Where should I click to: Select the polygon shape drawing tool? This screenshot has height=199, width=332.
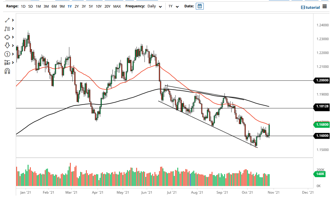click(x=7, y=37)
